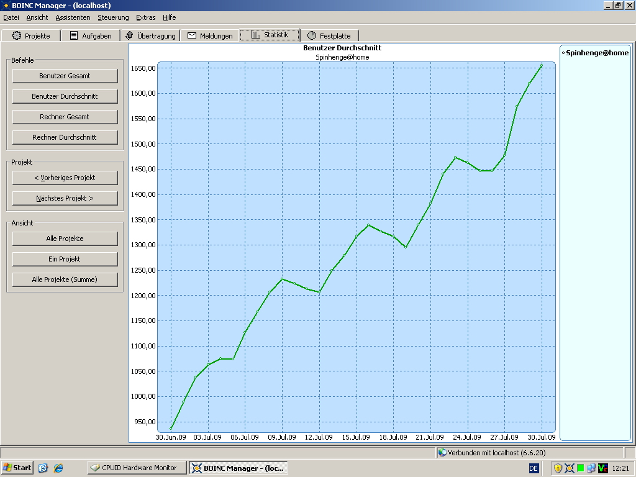
Task: Open the Windows Start menu
Action: pyautogui.click(x=17, y=468)
